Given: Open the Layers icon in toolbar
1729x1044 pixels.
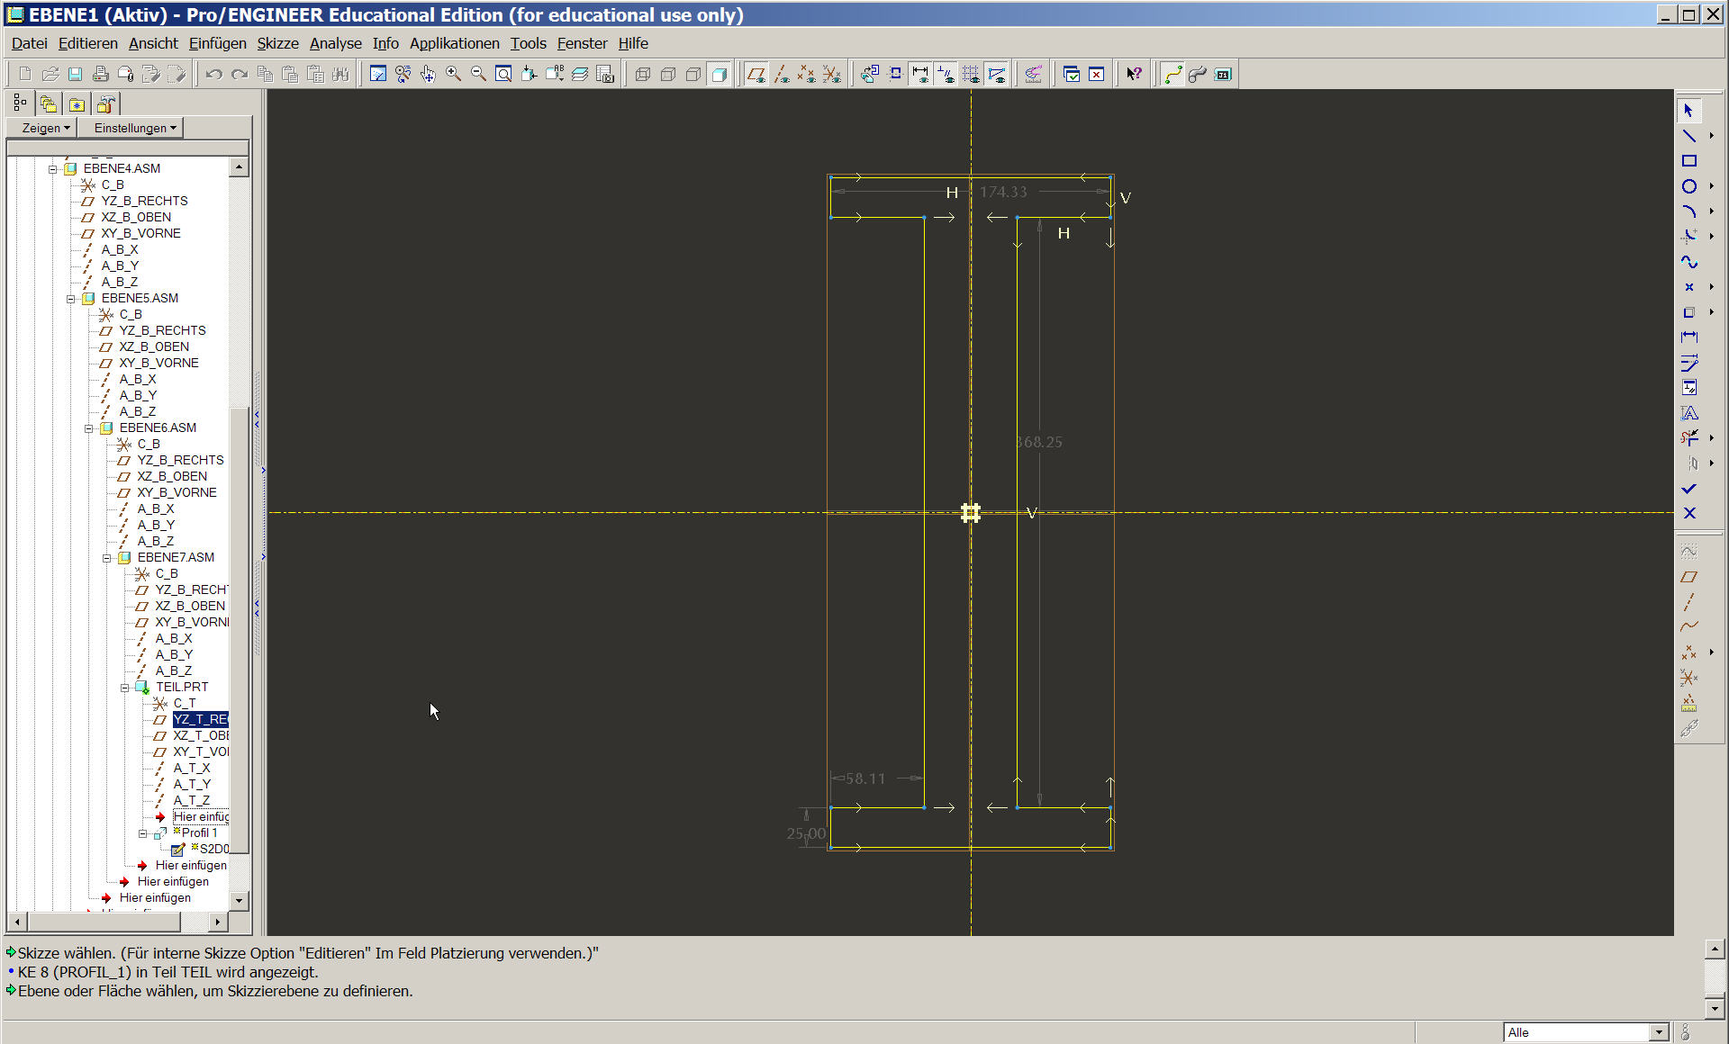Looking at the screenshot, I should (x=580, y=75).
